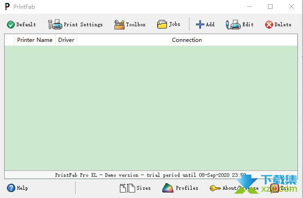Sort by Driver column header
The image size is (303, 198).
pos(66,40)
